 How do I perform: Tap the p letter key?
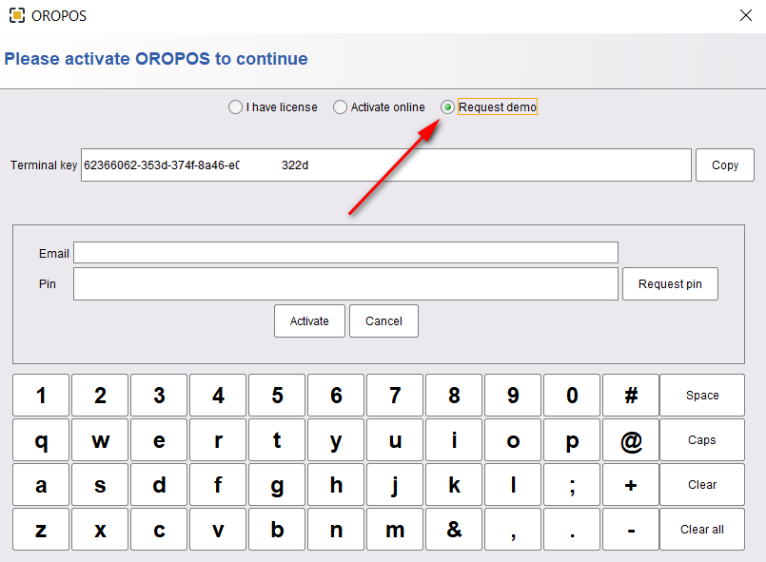click(x=572, y=440)
